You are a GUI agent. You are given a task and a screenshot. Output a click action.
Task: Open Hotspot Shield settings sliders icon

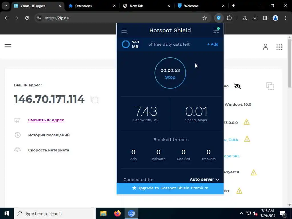coord(216,30)
